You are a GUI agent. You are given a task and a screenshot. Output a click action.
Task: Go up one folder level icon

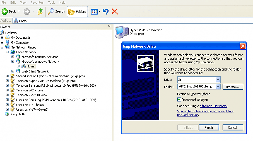[40, 11]
